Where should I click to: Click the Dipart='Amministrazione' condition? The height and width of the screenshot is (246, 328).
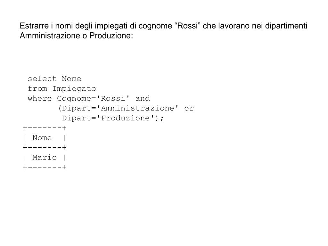120,108
